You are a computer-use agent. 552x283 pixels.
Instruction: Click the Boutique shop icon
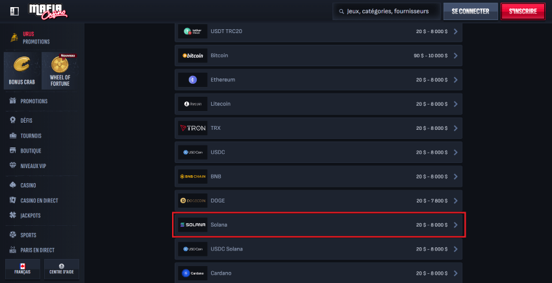pyautogui.click(x=13, y=151)
